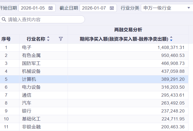Viewport: 193px width, 131px height.
Task: Click the 行业分类 label
Action: click(x=130, y=8)
